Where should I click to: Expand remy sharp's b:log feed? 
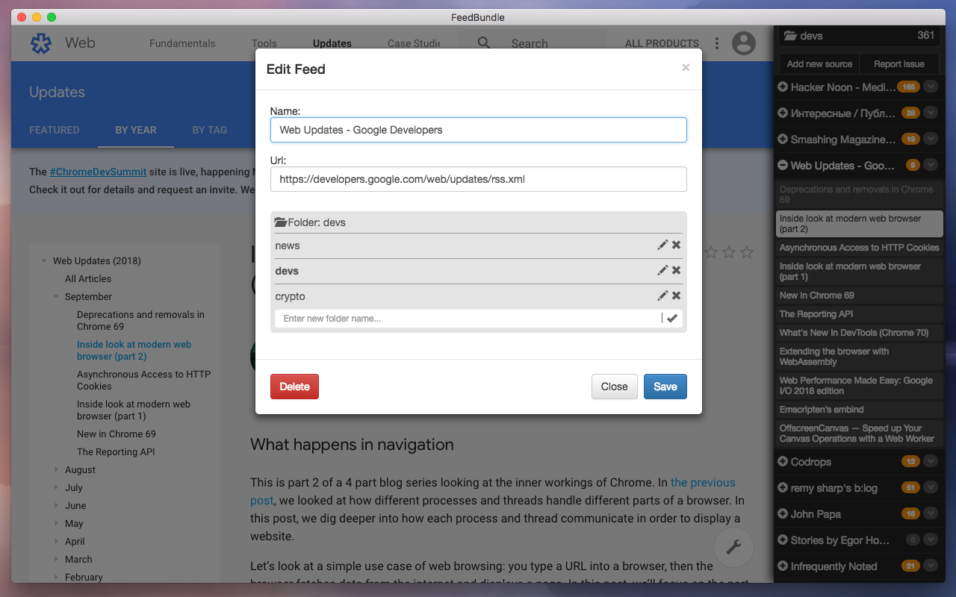[x=783, y=488]
